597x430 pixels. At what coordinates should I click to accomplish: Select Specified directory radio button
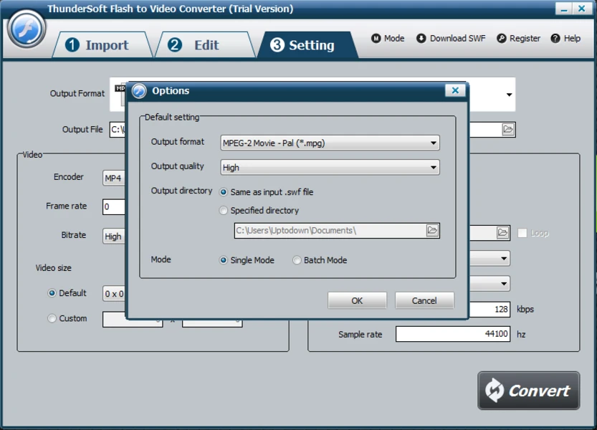click(x=224, y=211)
